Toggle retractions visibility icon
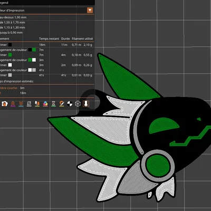The image size is (211, 211). (13, 104)
